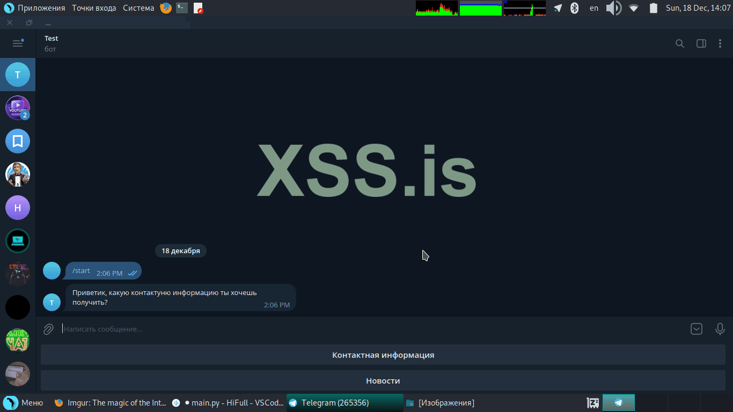Launch the terminal from the top panel

tap(182, 8)
